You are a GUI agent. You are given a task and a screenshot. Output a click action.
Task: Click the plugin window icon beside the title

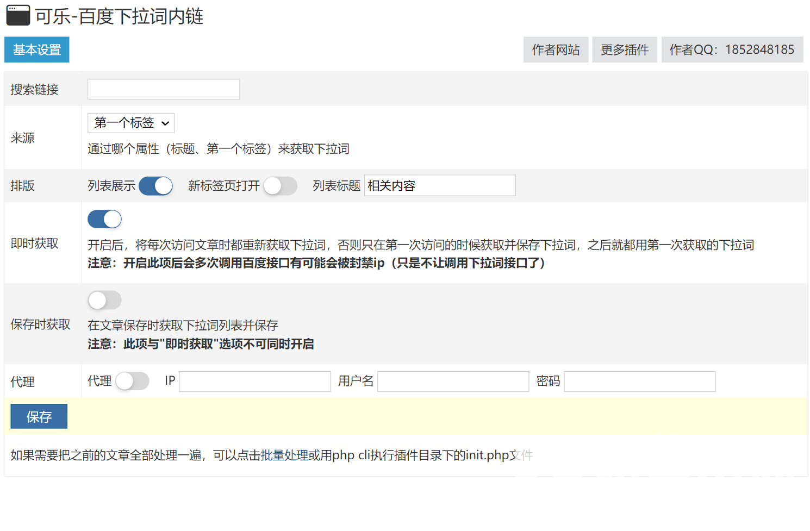(x=18, y=15)
